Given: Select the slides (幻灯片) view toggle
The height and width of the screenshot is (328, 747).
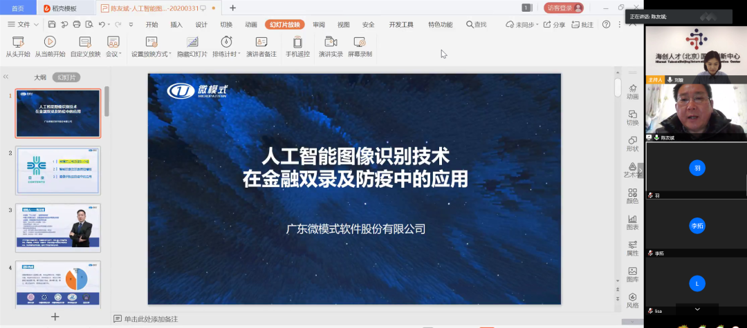Looking at the screenshot, I should click(66, 77).
